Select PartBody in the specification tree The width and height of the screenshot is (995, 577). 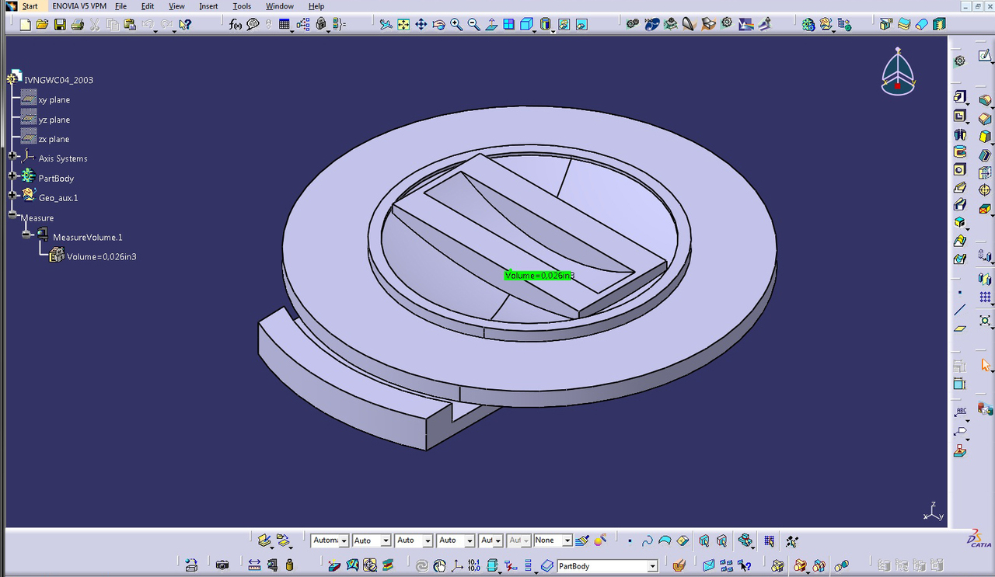click(56, 179)
